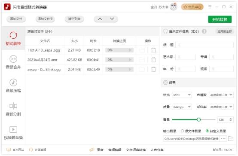Open the 视频转音频 video to audio tool

(13, 133)
